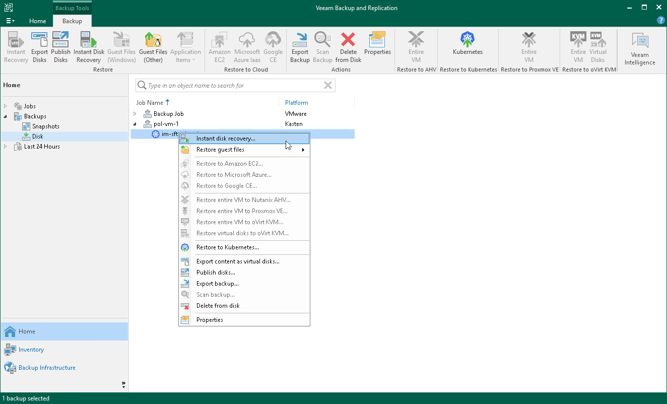
Task: Choose Delete from disk menu item
Action: (244, 306)
